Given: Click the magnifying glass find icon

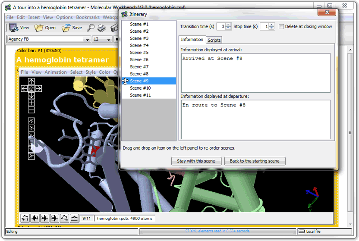Looking at the screenshot, I should click(91, 28).
